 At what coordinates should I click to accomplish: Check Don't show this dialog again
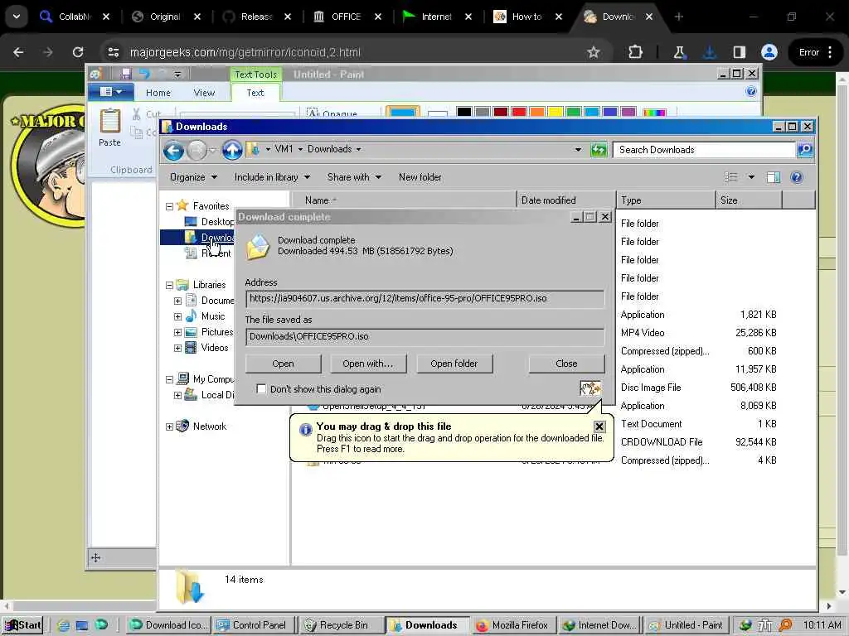pyautogui.click(x=261, y=389)
